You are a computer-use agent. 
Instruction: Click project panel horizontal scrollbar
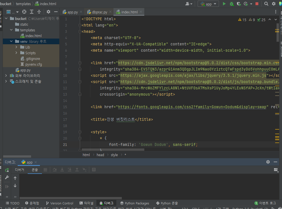(x=17, y=156)
